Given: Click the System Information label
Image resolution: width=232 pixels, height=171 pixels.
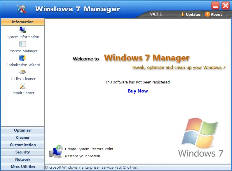Looking at the screenshot, I should pyautogui.click(x=23, y=37).
